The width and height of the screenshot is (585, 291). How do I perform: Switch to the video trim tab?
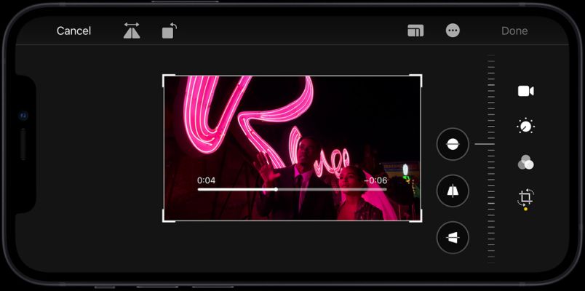point(525,91)
